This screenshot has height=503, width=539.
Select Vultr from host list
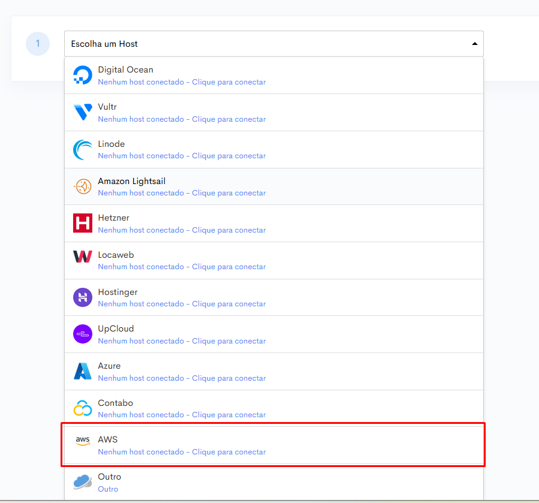pos(274,113)
